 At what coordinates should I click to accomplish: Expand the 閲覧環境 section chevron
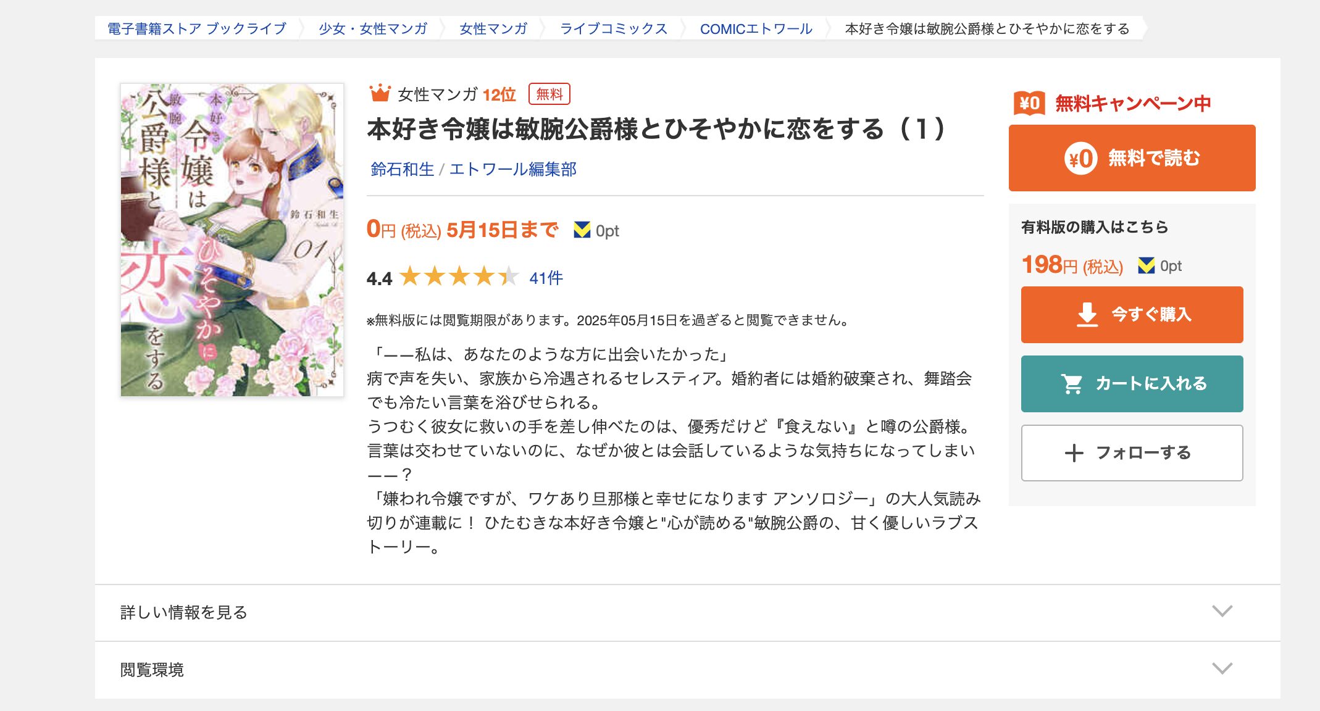tap(1222, 668)
